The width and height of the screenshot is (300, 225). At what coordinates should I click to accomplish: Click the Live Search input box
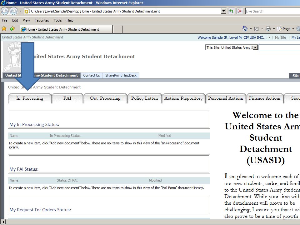coord(272,11)
